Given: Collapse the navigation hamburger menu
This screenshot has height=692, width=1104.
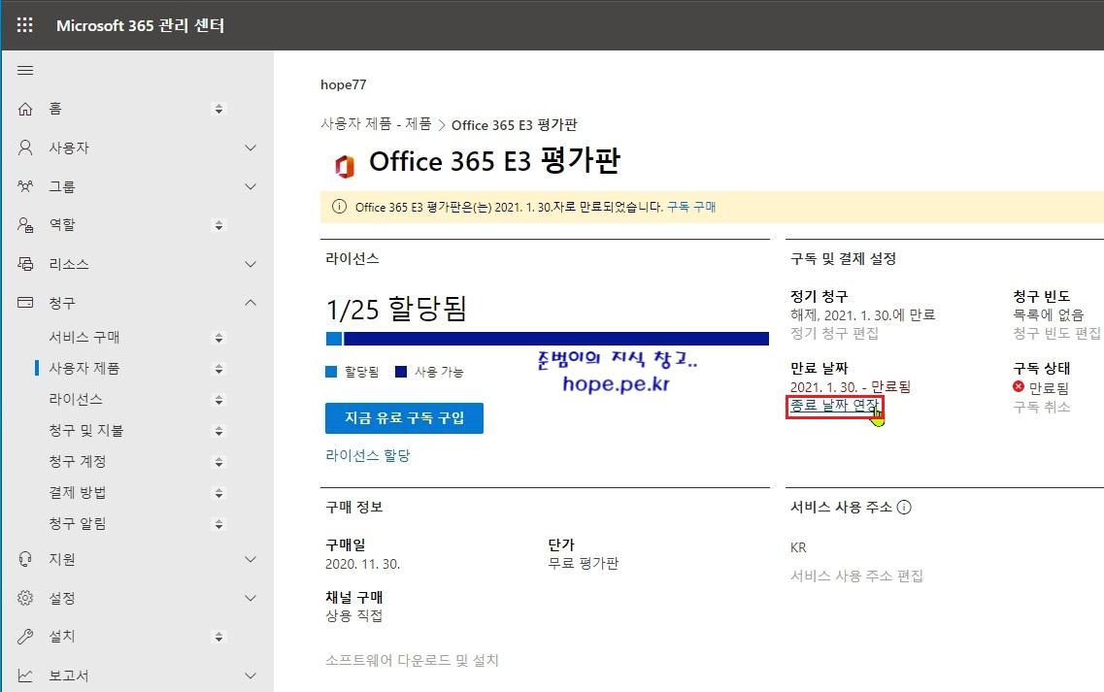Looking at the screenshot, I should pyautogui.click(x=25, y=71).
